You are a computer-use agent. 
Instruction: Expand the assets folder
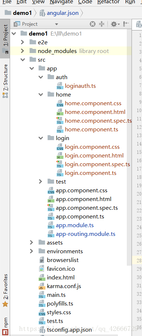coord(31,243)
